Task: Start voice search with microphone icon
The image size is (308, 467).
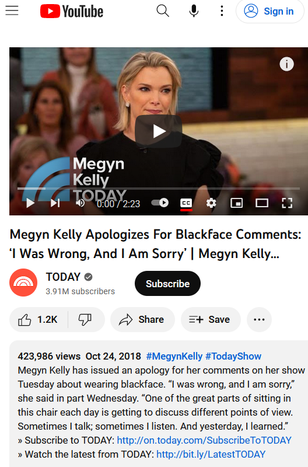Action: coord(194,11)
